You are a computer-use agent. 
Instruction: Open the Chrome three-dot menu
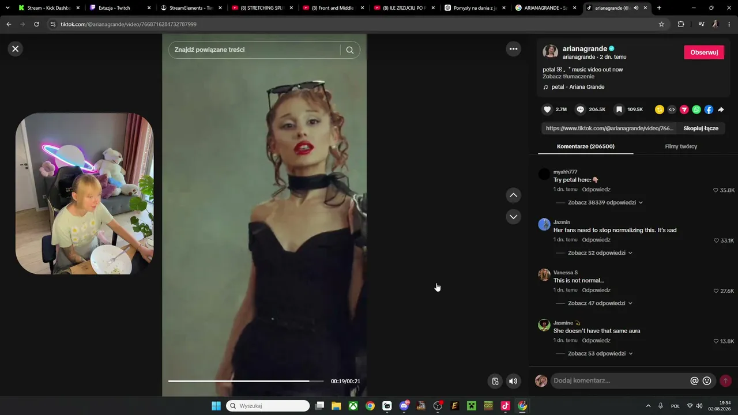(729, 24)
